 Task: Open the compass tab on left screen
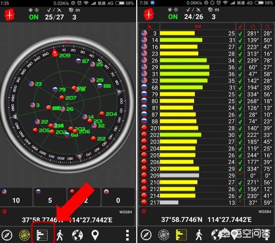pos(7,235)
